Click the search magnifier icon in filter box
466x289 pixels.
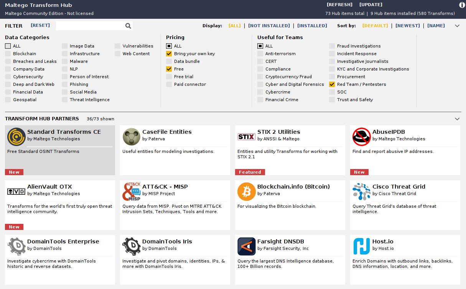[128, 26]
